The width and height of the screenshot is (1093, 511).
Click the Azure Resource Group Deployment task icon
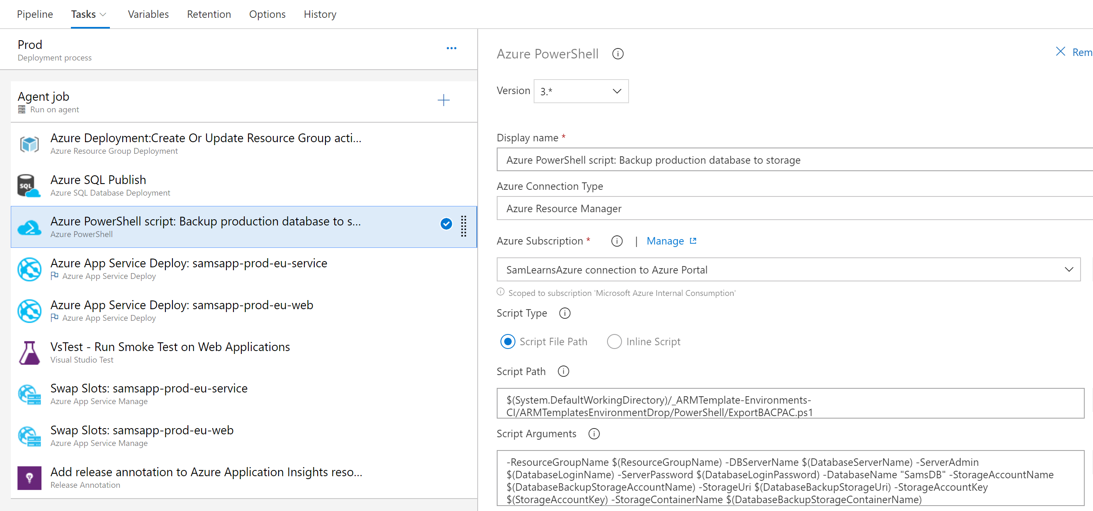pos(29,144)
